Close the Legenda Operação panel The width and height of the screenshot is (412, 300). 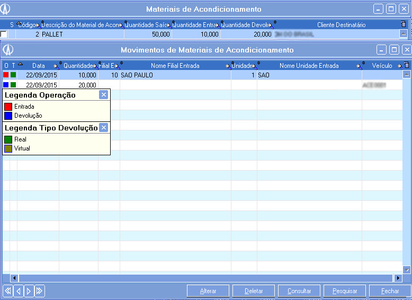point(104,95)
